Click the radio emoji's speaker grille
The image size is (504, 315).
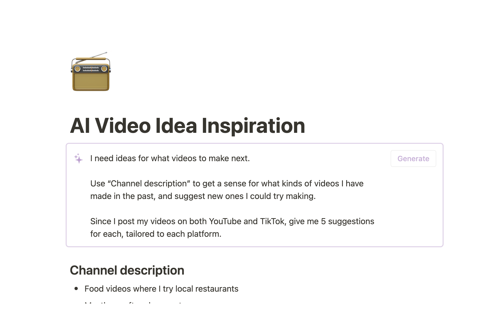point(91,82)
